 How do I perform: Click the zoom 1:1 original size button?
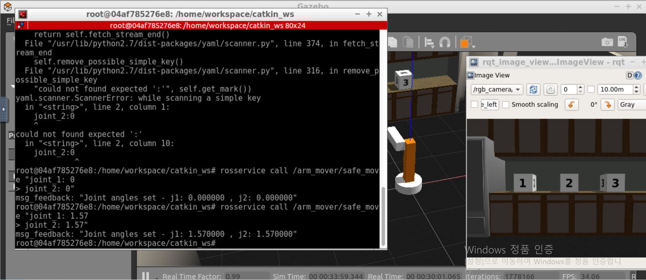550,89
